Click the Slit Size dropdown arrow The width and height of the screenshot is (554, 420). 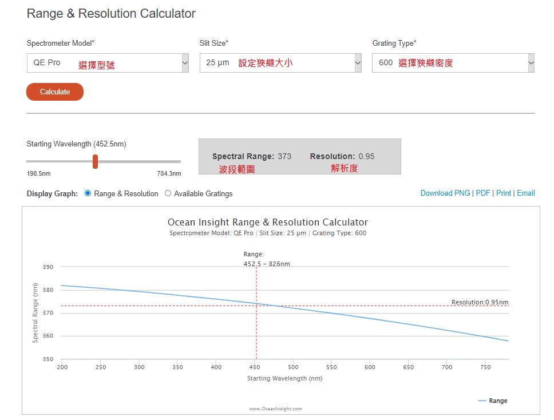coord(358,63)
